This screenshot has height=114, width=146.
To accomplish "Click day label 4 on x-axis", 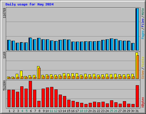I will coord(22,111).
